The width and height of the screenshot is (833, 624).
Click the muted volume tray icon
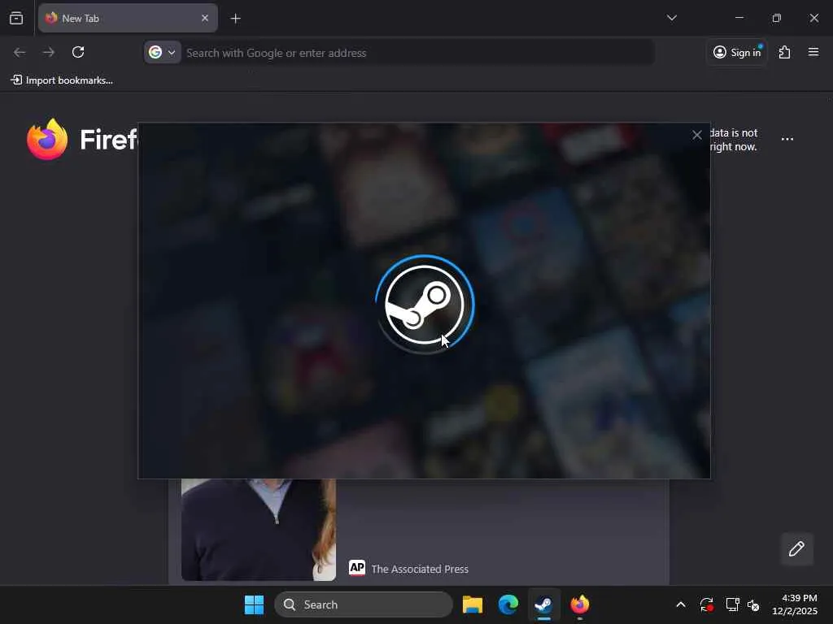coord(753,604)
